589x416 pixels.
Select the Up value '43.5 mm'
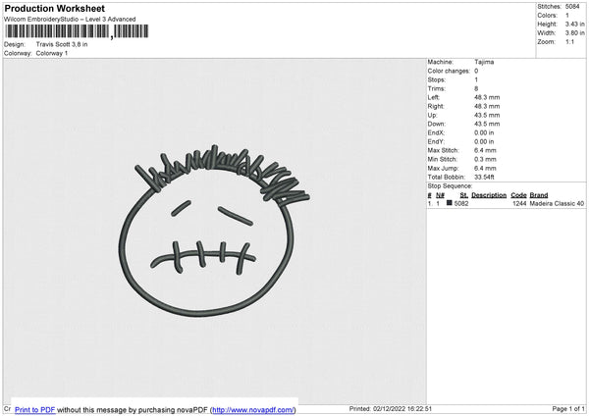[x=487, y=115]
